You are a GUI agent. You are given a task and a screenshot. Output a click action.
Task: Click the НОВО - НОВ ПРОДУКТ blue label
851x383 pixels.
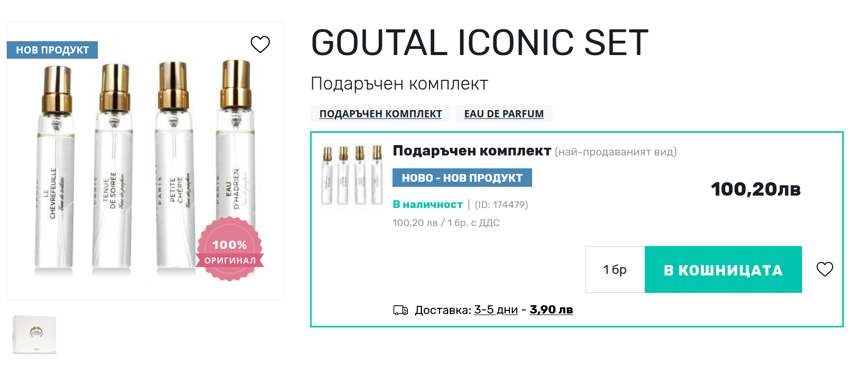tap(462, 178)
